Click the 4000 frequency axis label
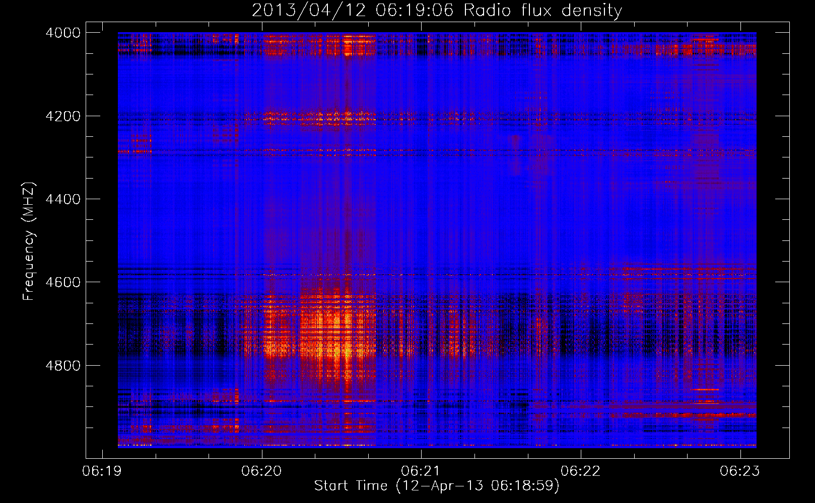Image resolution: width=815 pixels, height=503 pixels. [63, 33]
